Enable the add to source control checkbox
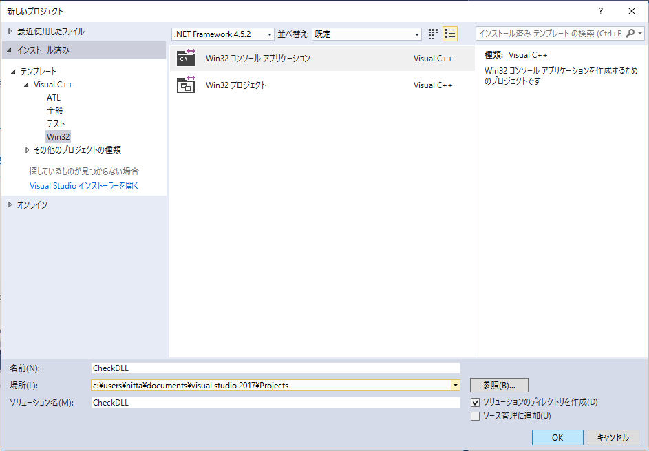The image size is (649, 451). tap(475, 416)
